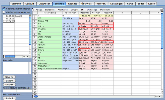Open the Leistungen tab

point(116,4)
